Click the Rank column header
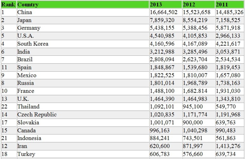245x159 pixels. tap(8, 4)
